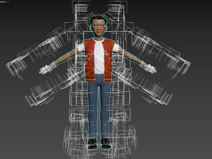Click the viewport filter funnel icon
The width and height of the screenshot is (212, 159).
pyautogui.click(x=8, y=2)
